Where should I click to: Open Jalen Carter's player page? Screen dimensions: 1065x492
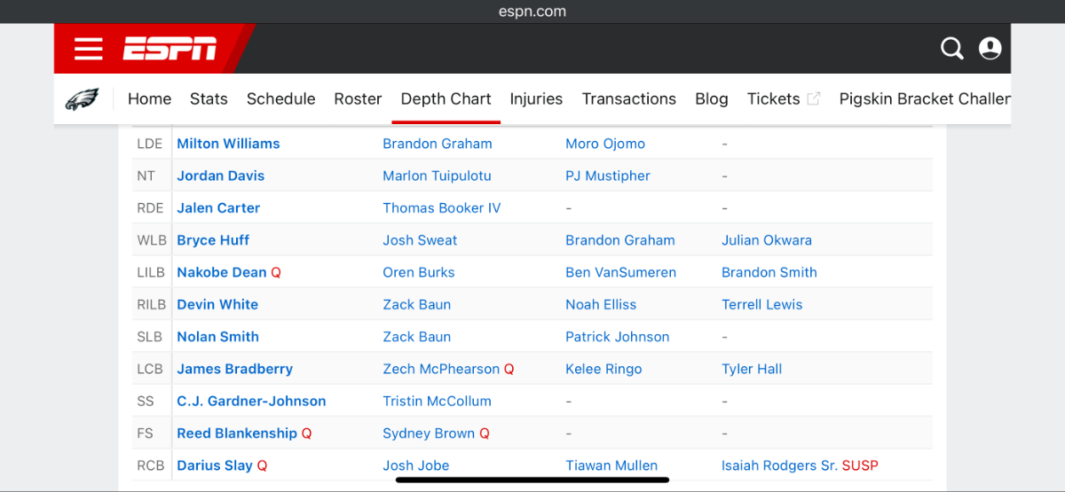point(218,208)
